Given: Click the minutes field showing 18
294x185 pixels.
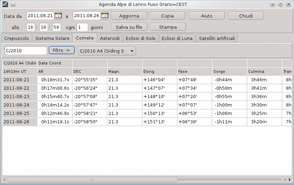Looking at the screenshot, I should (x=43, y=27).
